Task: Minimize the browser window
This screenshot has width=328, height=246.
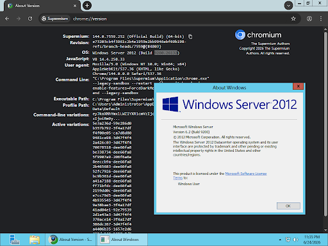Action: coord(300,3)
